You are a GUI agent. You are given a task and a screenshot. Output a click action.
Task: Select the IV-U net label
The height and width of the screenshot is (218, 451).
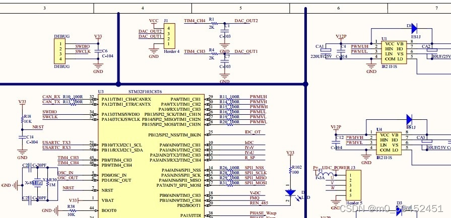[x=249, y=153]
